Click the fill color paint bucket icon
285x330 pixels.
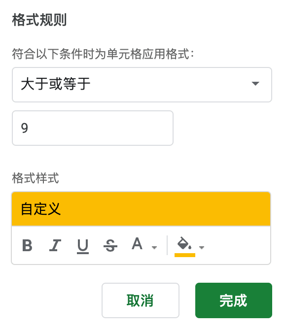[x=184, y=243]
